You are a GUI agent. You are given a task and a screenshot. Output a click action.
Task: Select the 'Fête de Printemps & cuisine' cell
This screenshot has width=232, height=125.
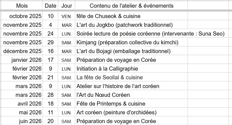point(111,104)
